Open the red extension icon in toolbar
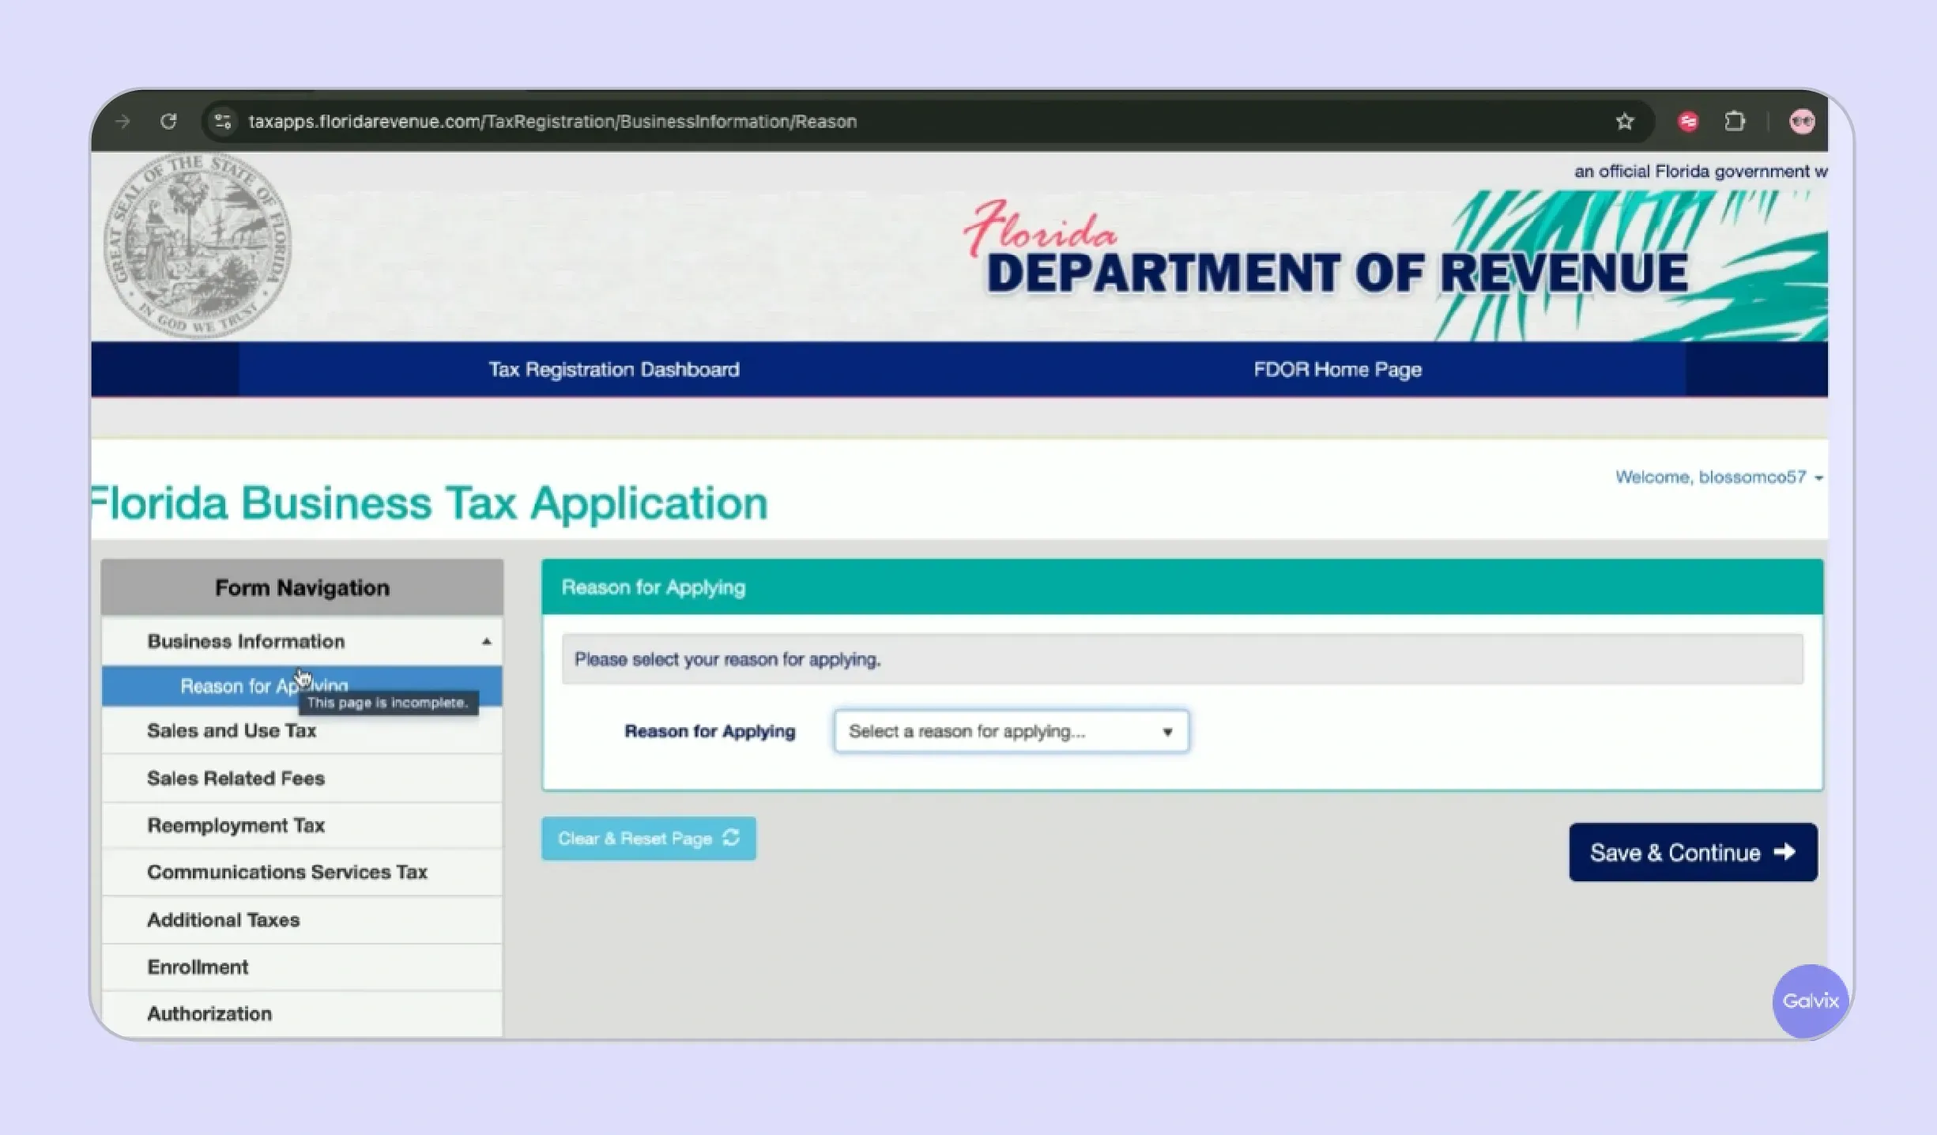This screenshot has width=1937, height=1135. [1687, 121]
